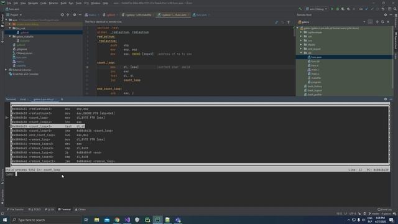Click the git master branch status widget
This screenshot has width=398, height=224.
374,214
